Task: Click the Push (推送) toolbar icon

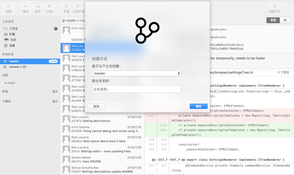Action: tap(26, 6)
